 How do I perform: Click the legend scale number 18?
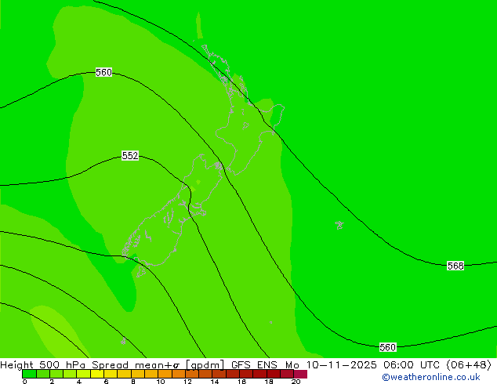coord(269,381)
